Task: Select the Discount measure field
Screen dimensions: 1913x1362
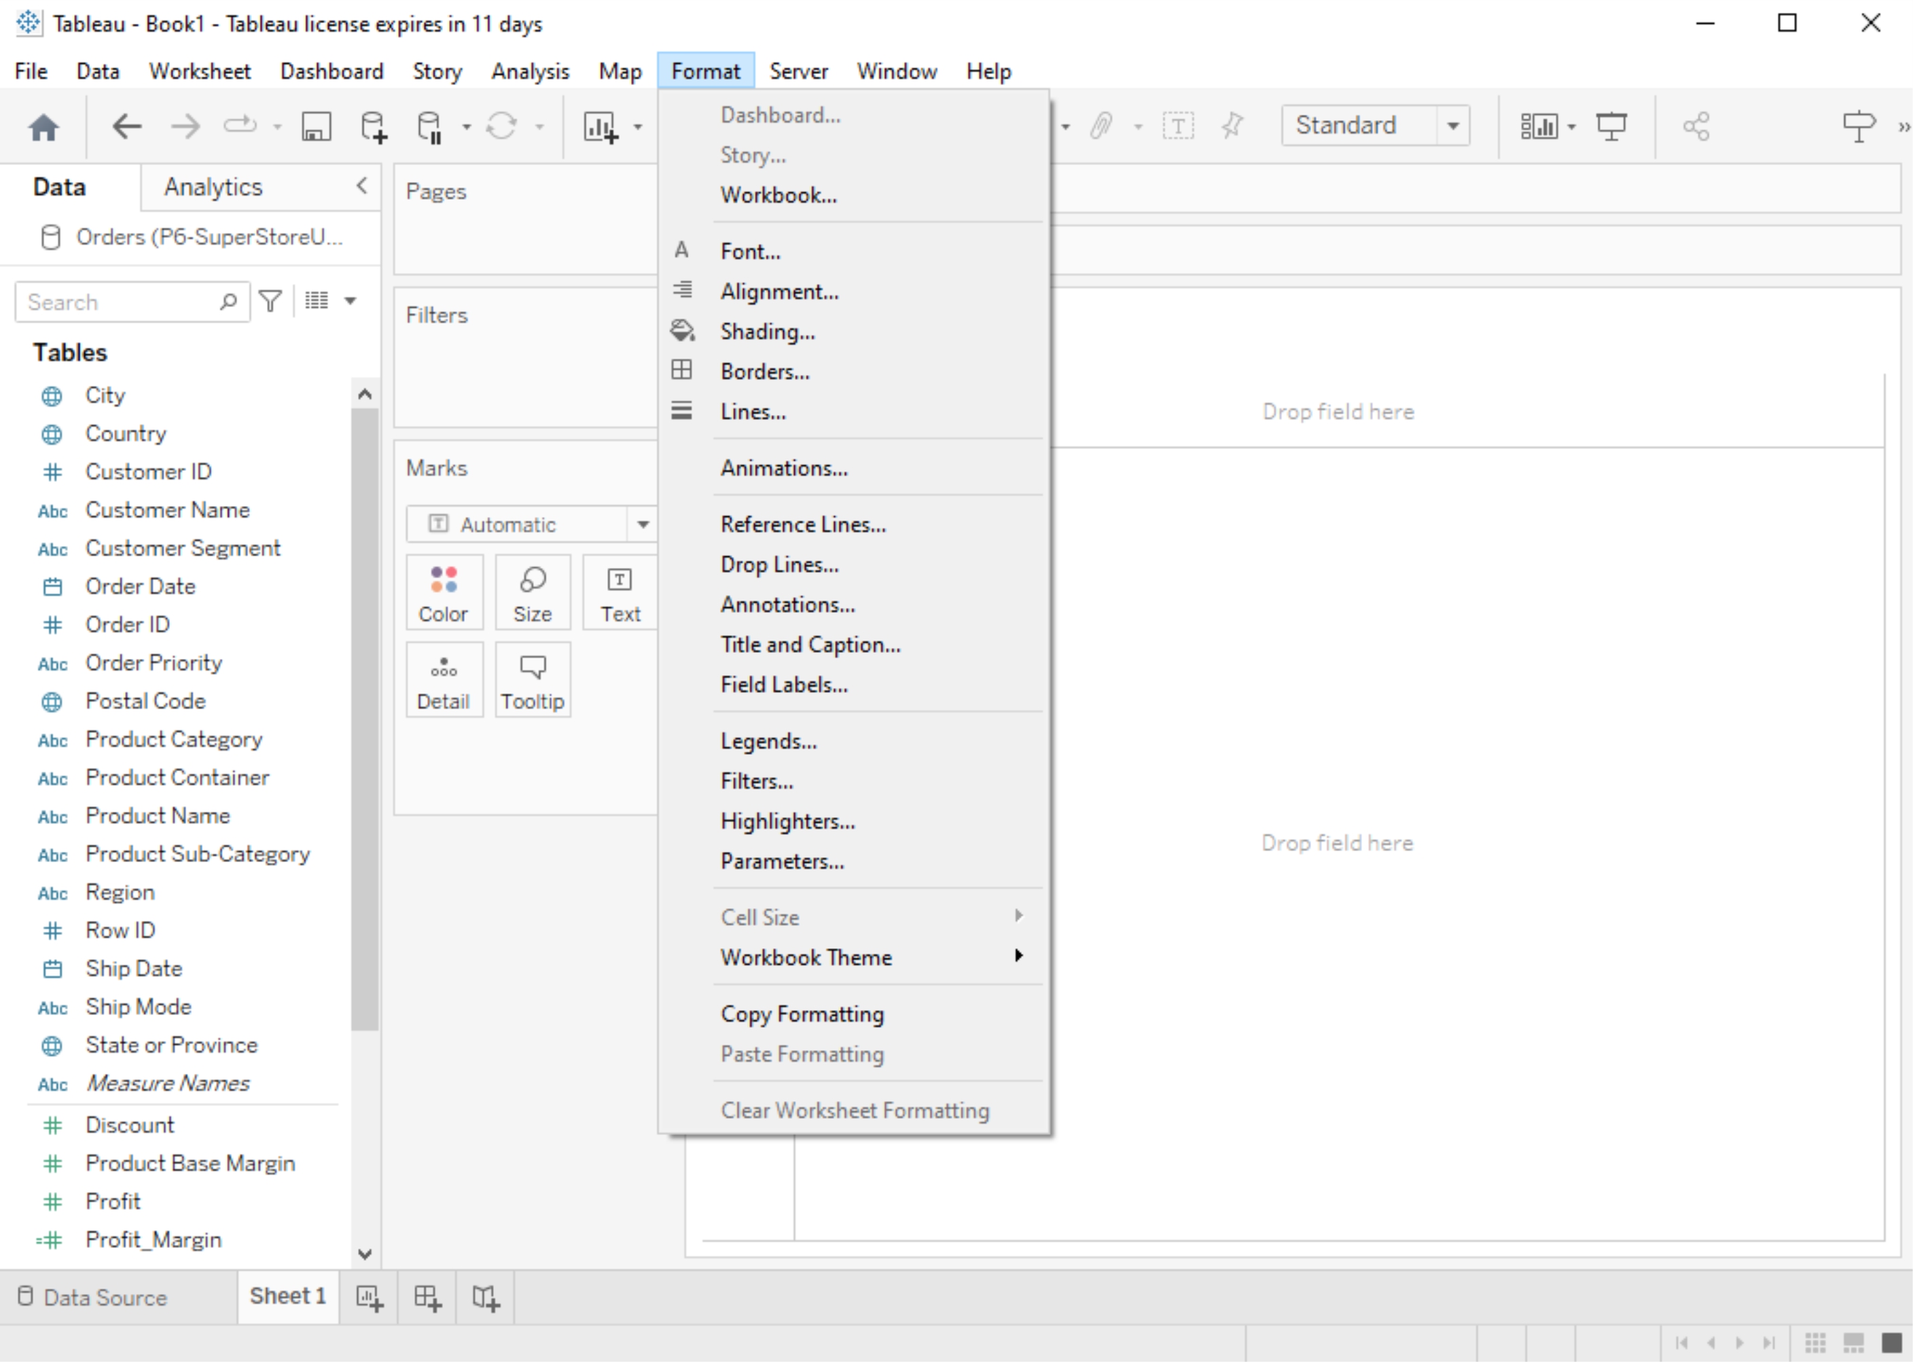Action: click(x=130, y=1125)
